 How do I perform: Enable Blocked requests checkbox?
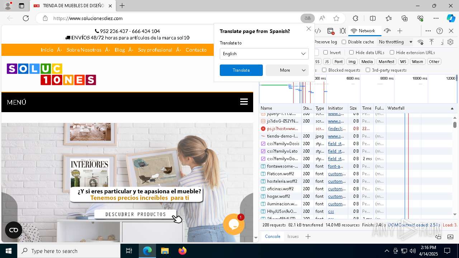[x=324, y=70]
